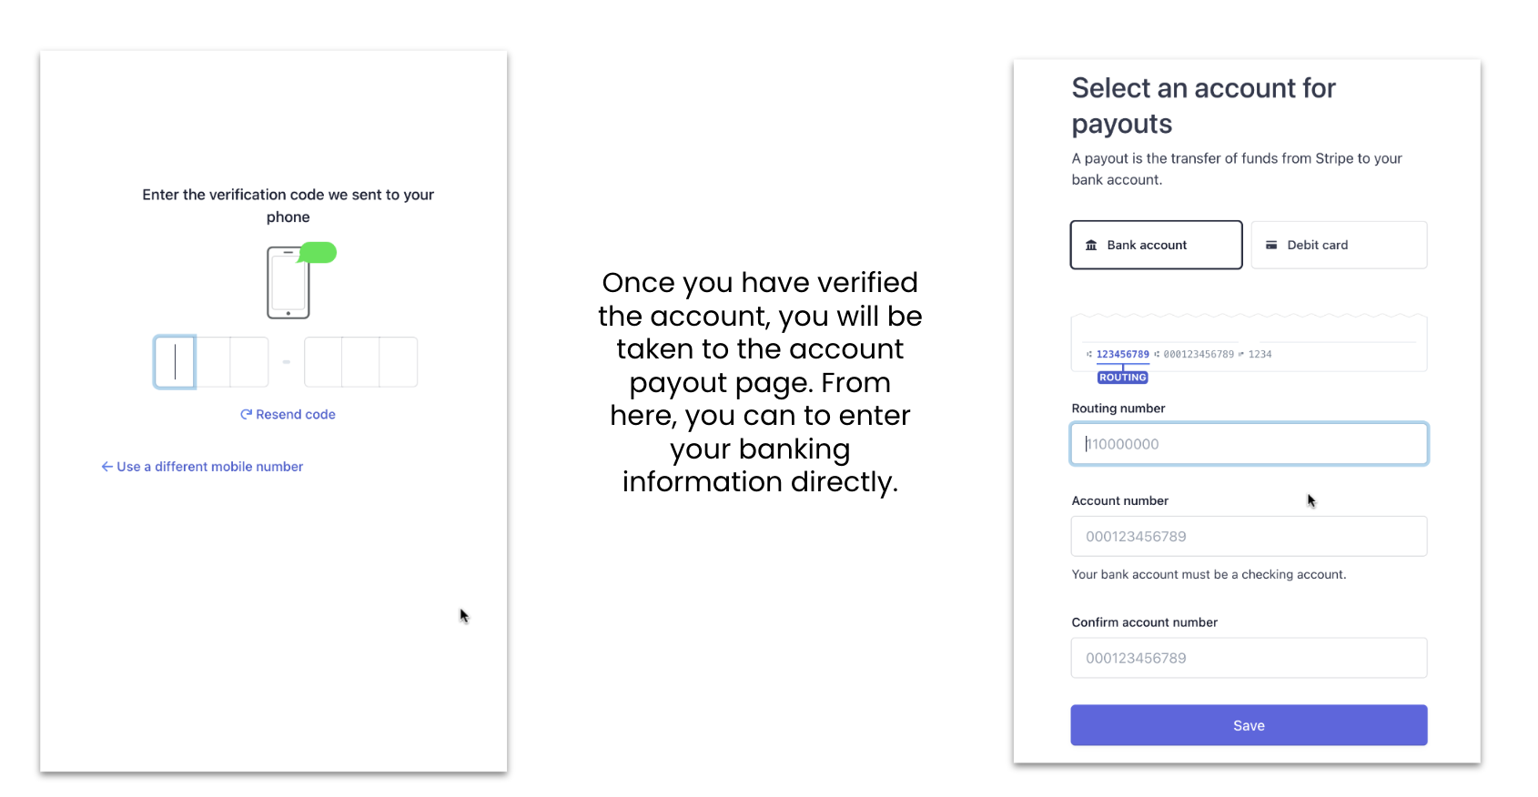The image size is (1538, 797).
Task: Click the second verification code digit box
Action: click(213, 362)
